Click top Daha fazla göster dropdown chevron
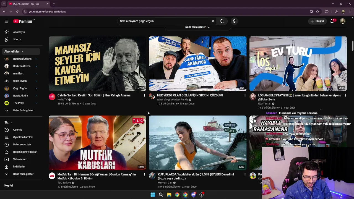Screen dimensions: 354x199 209,27
